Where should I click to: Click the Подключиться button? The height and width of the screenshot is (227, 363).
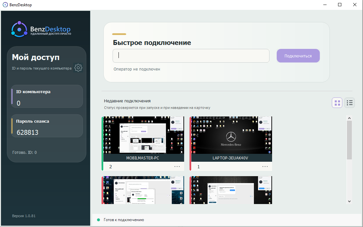[298, 56]
